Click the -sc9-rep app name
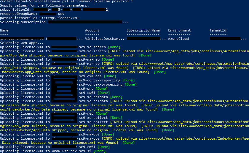249x153 pixels. [x=85, y=113]
